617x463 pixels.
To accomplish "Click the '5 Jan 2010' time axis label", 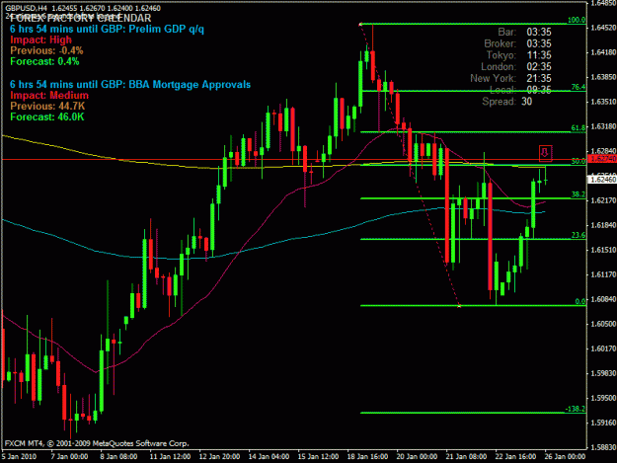I will click(19, 457).
